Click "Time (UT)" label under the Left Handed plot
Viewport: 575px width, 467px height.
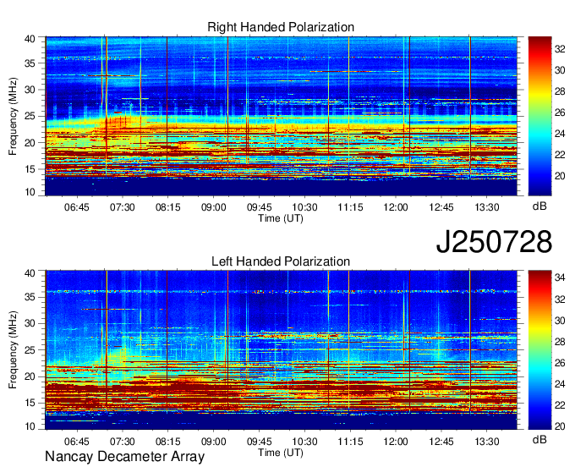coord(281,453)
